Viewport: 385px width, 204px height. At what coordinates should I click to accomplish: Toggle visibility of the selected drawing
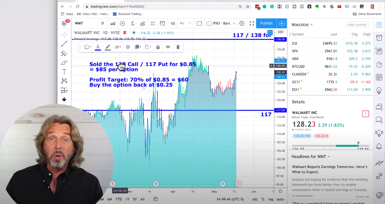[168, 47]
